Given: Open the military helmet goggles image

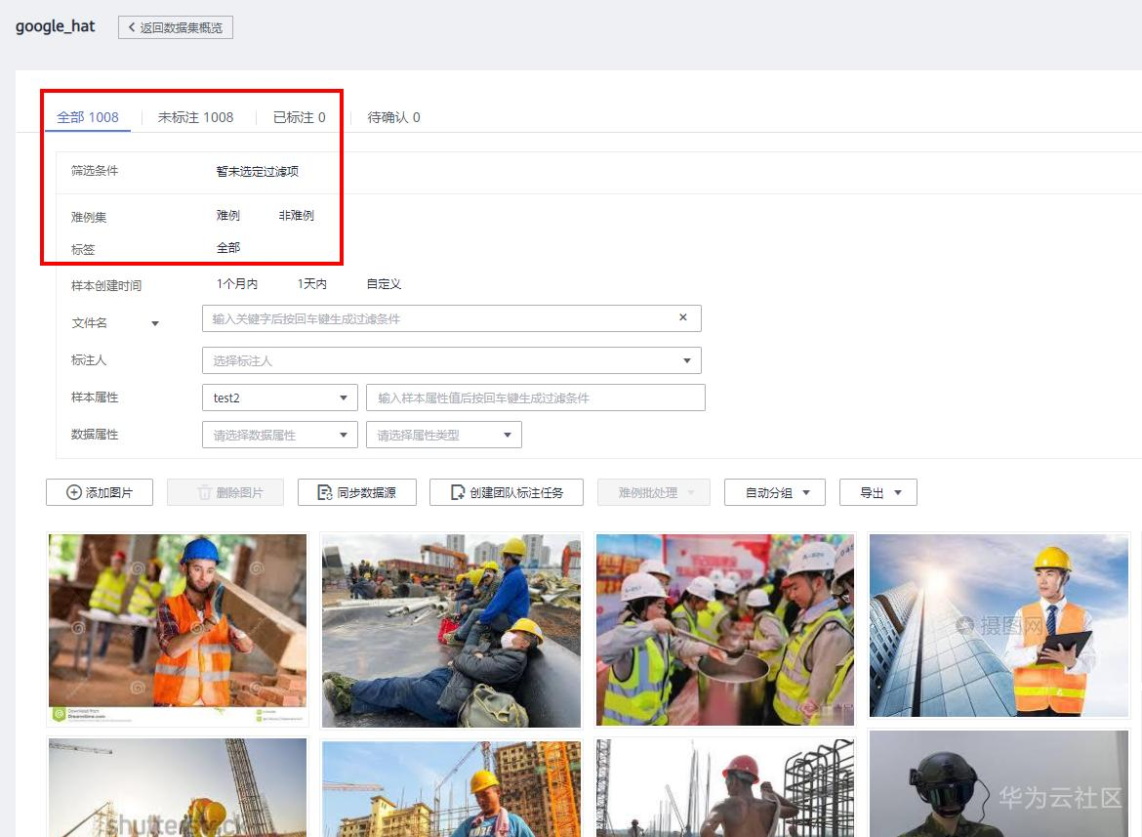Looking at the screenshot, I should (x=999, y=784).
